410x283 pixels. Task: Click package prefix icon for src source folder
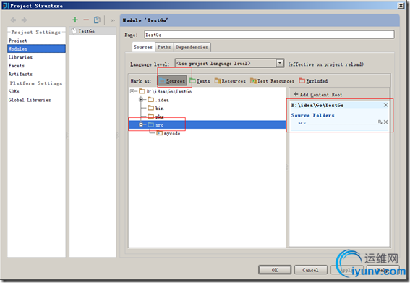(x=380, y=122)
